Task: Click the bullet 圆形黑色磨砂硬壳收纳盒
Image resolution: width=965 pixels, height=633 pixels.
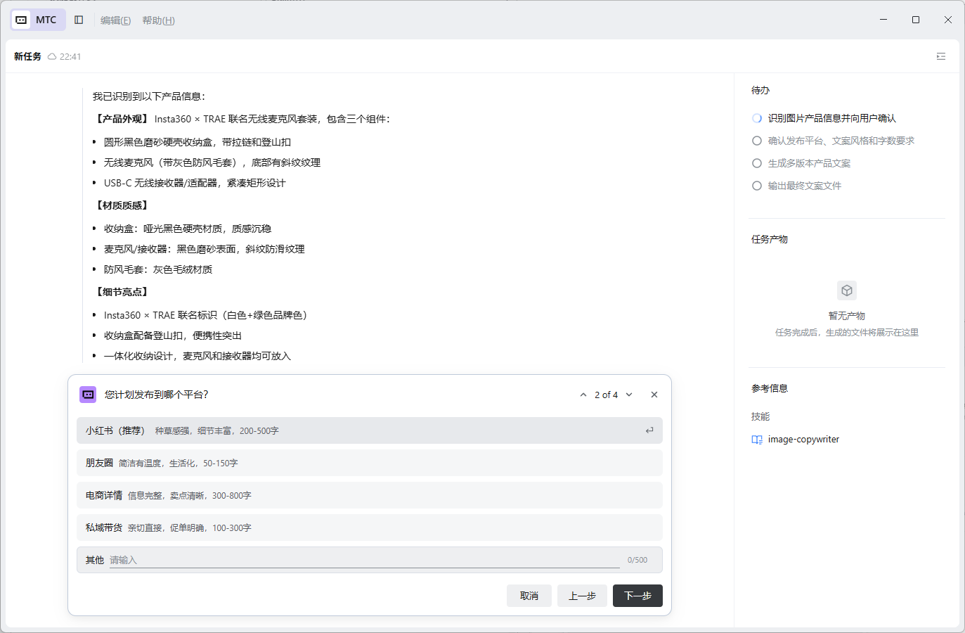Action: click(197, 142)
